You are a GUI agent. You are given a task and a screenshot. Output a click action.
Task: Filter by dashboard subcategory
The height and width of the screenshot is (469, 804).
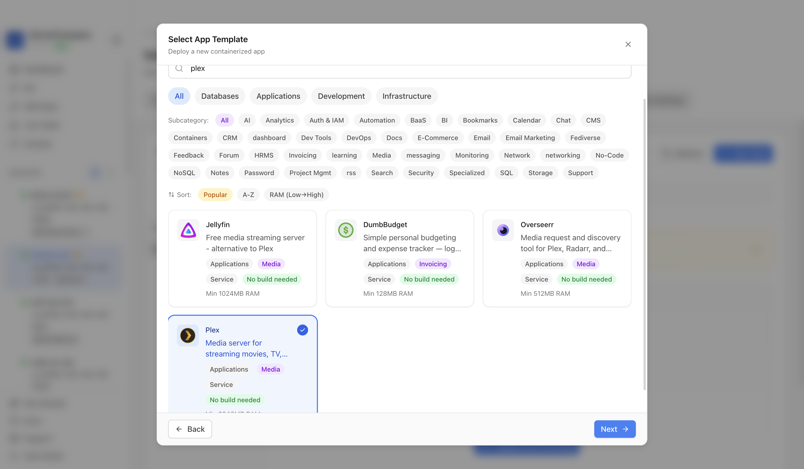(269, 138)
